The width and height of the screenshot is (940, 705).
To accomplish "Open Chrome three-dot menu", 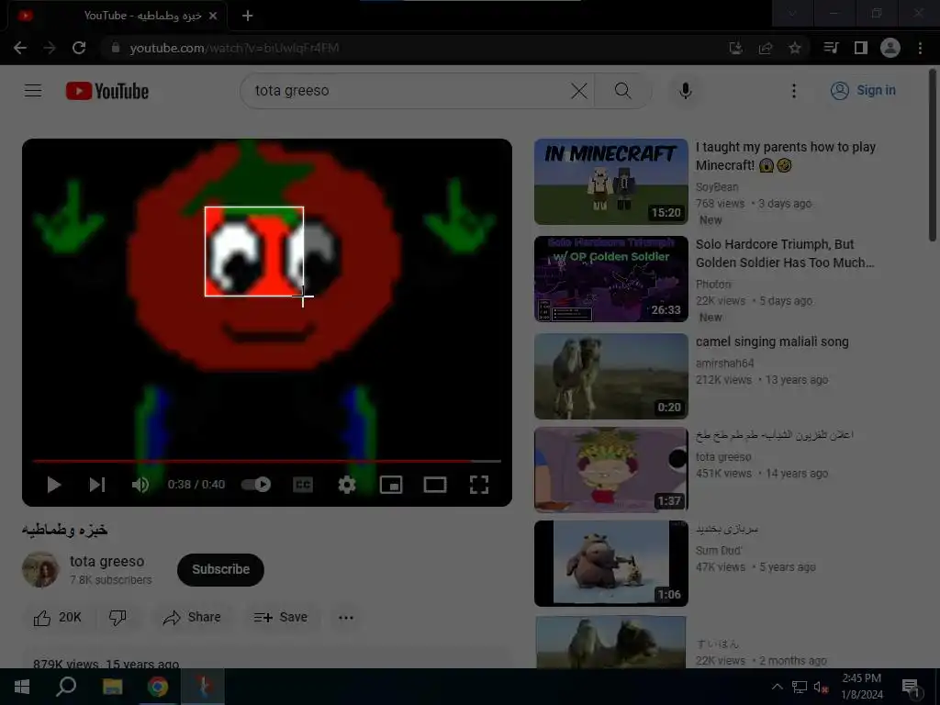I will (920, 48).
